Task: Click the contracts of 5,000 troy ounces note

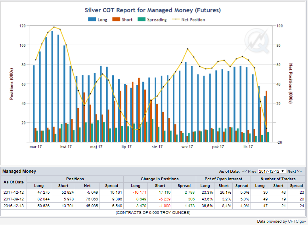Action: click(x=153, y=213)
